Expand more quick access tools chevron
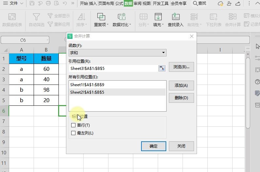The width and height of the screenshot is (260, 172). (x=73, y=3)
